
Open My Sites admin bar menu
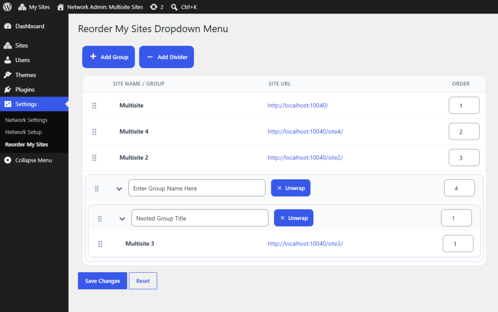click(x=34, y=7)
